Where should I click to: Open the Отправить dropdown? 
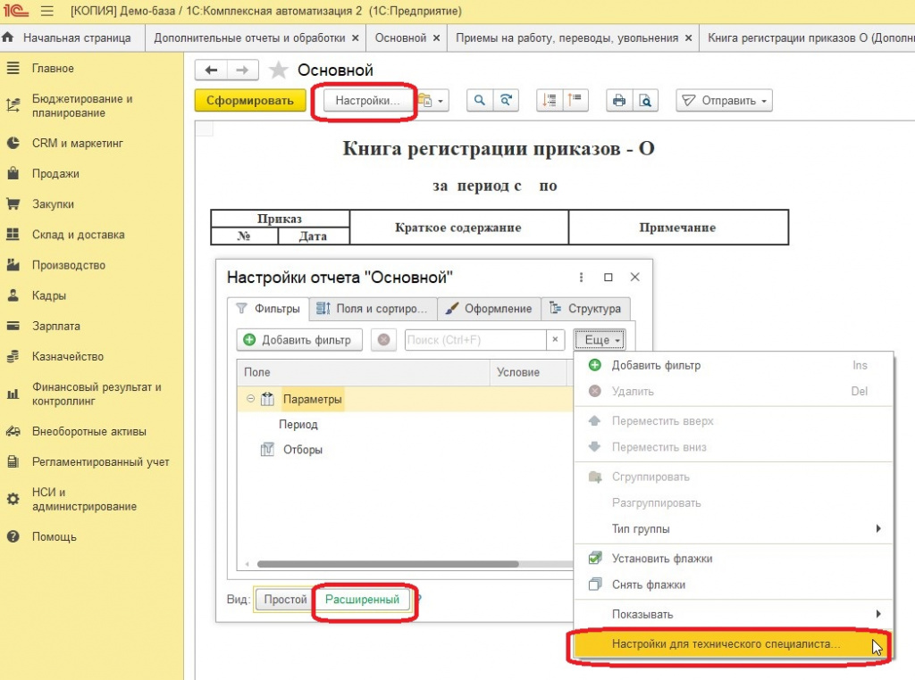[x=724, y=101]
